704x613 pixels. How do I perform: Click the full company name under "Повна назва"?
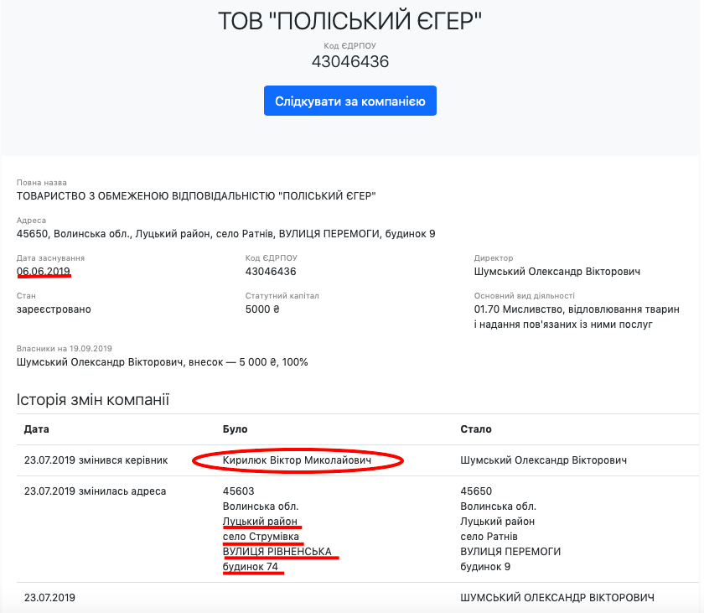coord(196,196)
